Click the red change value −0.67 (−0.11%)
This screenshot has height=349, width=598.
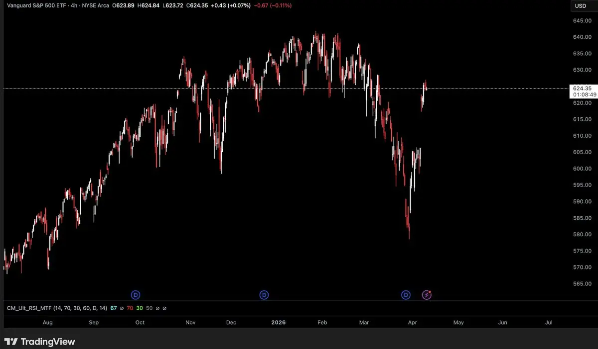point(273,5)
